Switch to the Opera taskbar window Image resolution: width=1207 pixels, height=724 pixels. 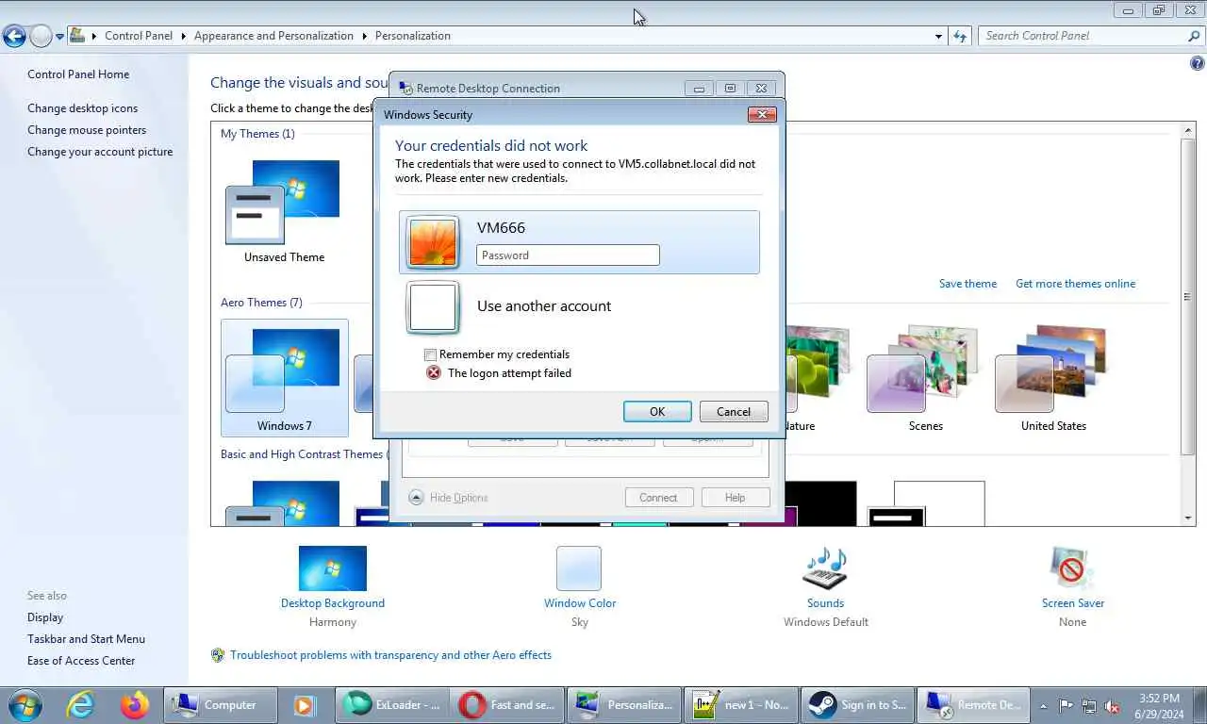click(507, 705)
